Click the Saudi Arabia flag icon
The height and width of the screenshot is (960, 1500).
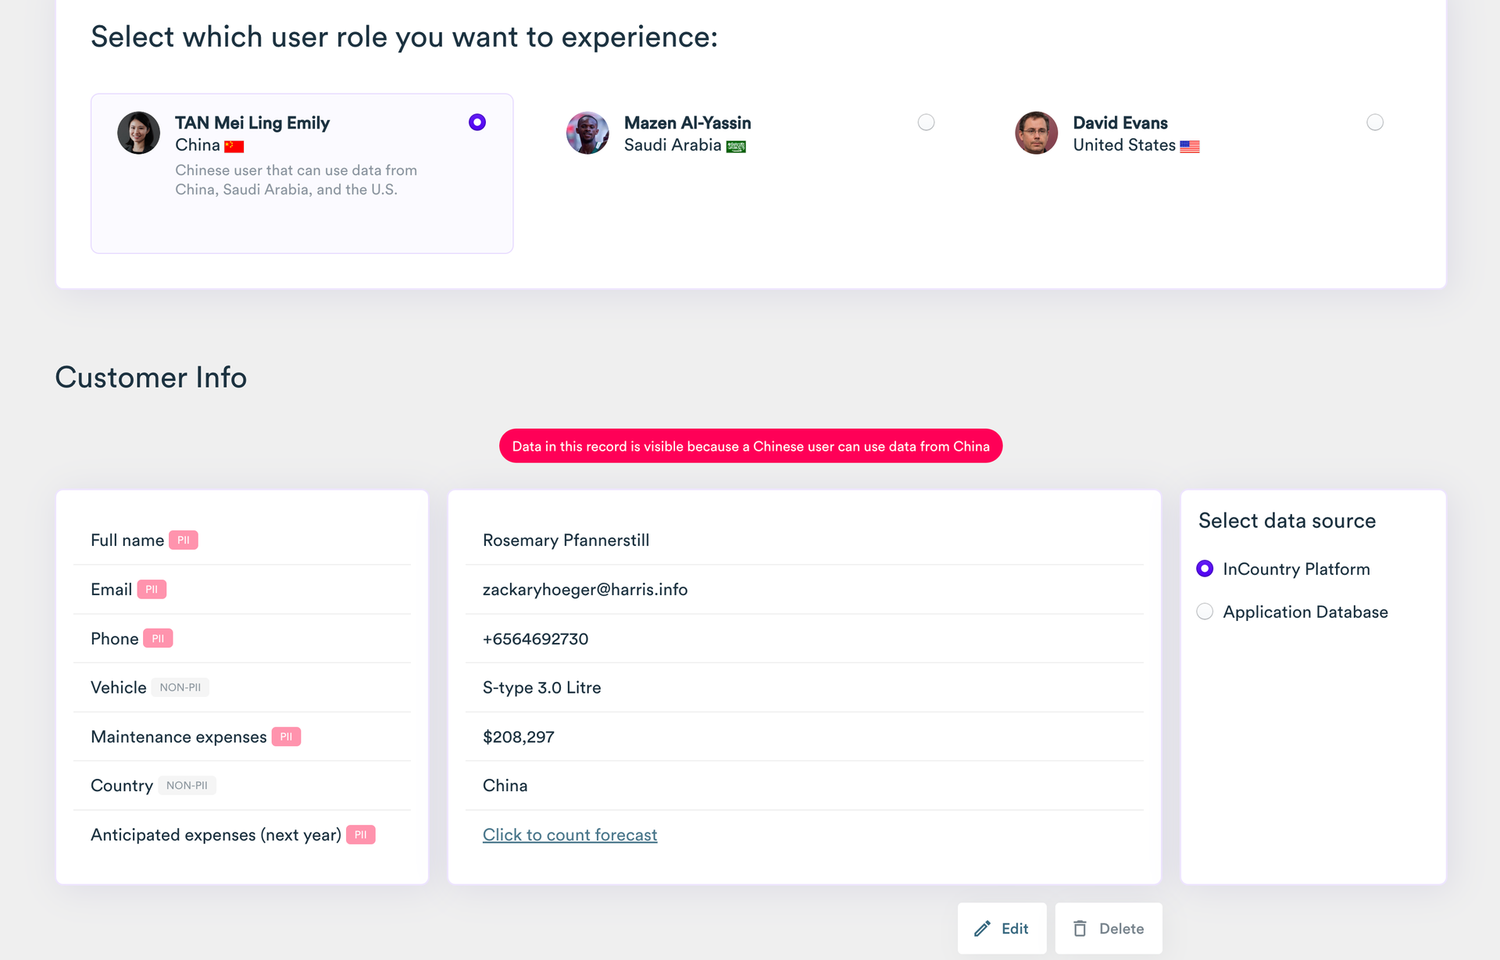736,146
